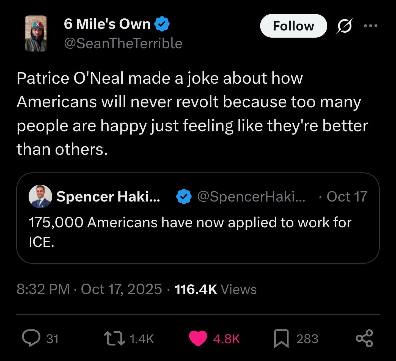Open 6 Mile's Own profile picture
Screen dimensions: 396x361
point(36,33)
